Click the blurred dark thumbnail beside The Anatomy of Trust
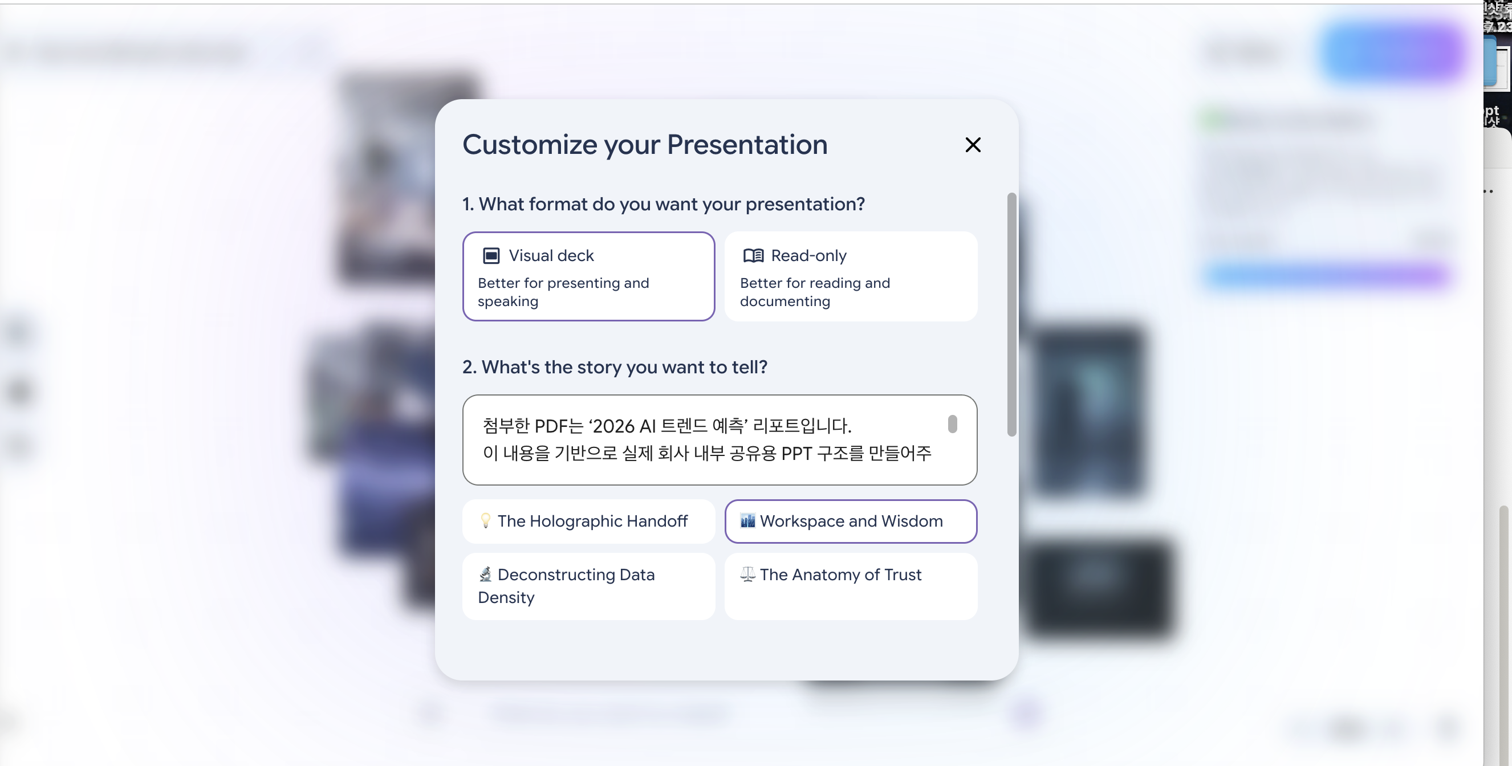 (x=1098, y=587)
